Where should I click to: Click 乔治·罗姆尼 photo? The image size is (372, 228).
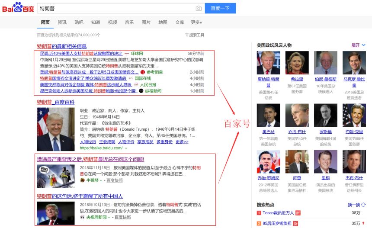(x=268, y=161)
